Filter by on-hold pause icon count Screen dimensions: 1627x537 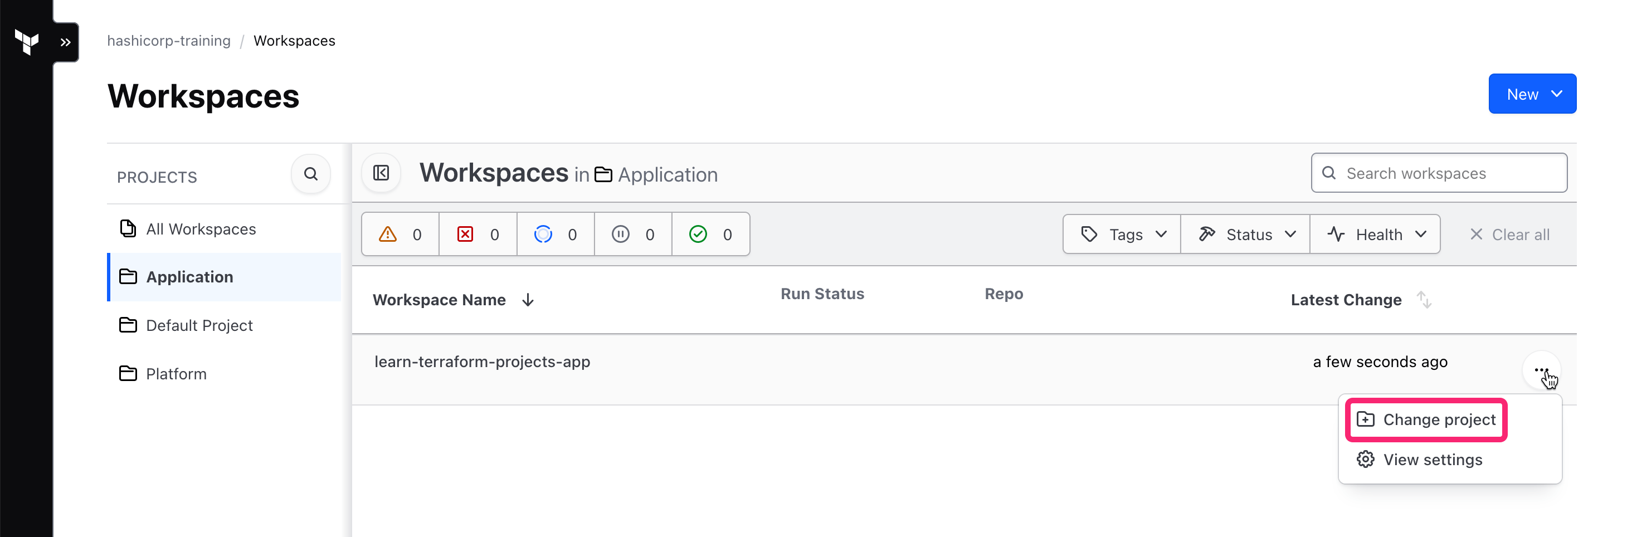(x=634, y=235)
